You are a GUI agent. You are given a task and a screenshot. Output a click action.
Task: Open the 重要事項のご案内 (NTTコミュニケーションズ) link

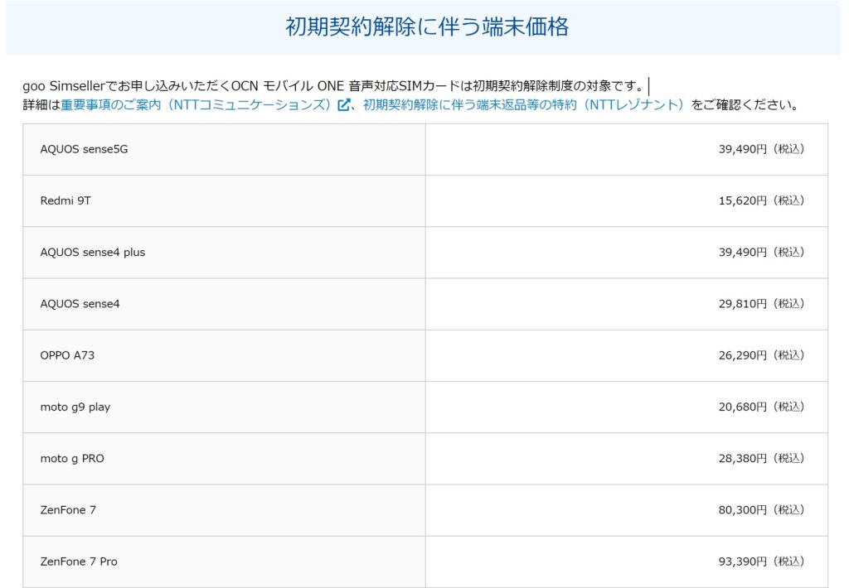click(x=196, y=105)
